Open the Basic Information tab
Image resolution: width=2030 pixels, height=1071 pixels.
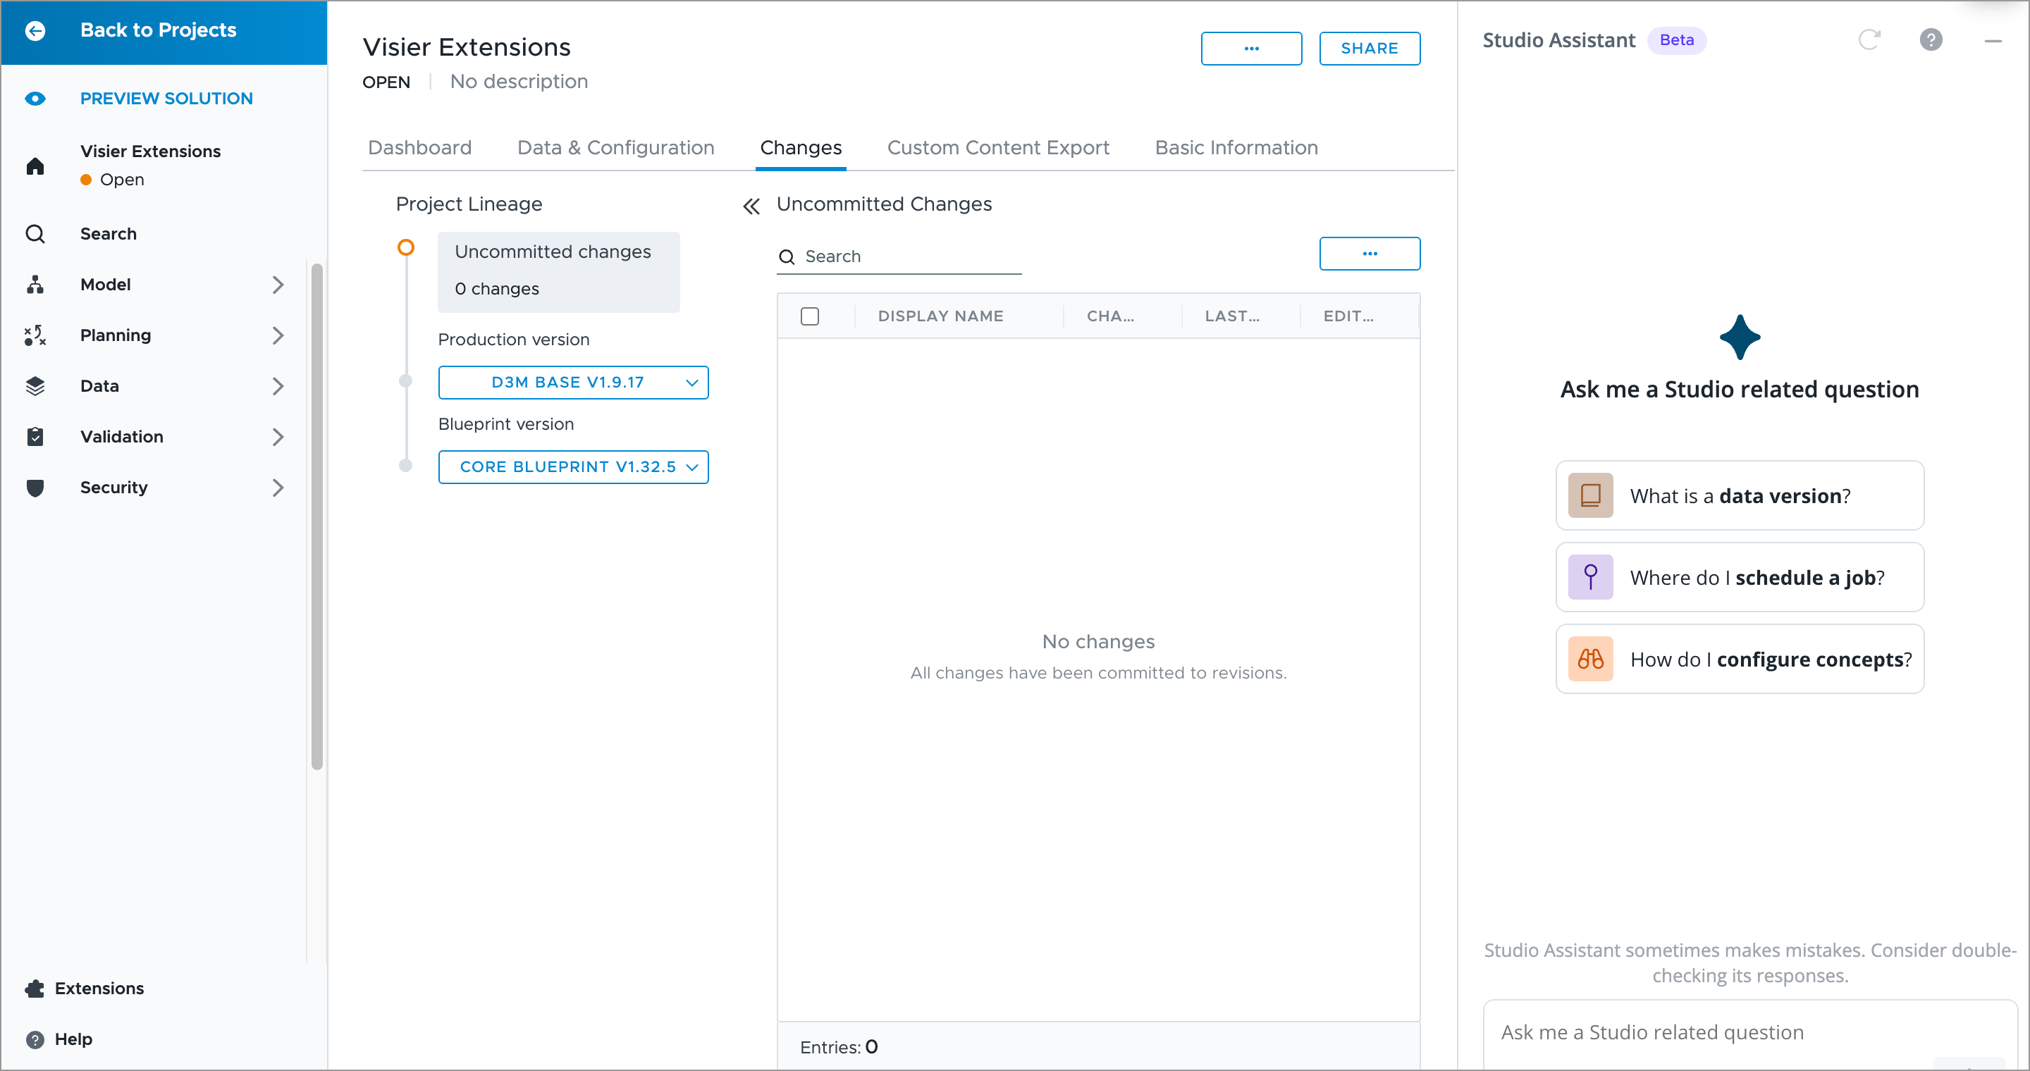1236,148
